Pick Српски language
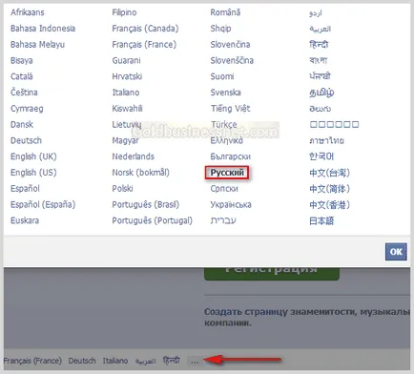 pos(224,188)
